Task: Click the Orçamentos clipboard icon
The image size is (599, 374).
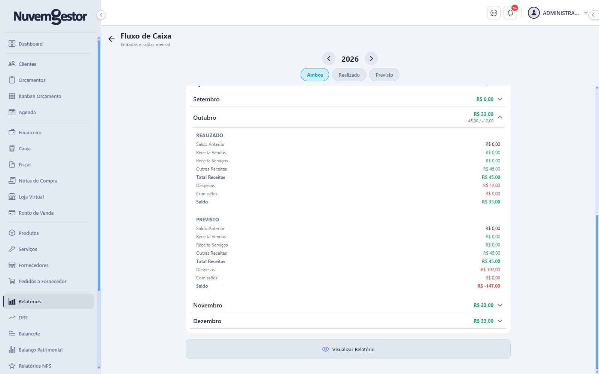Action: pyautogui.click(x=12, y=80)
